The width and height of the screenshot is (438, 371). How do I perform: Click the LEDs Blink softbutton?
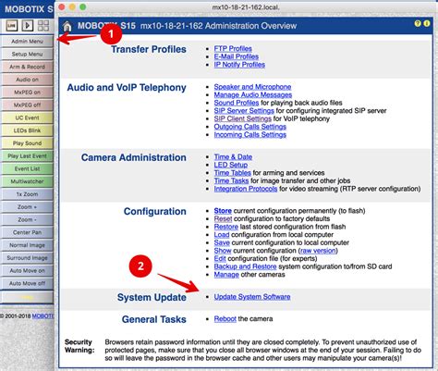click(27, 130)
